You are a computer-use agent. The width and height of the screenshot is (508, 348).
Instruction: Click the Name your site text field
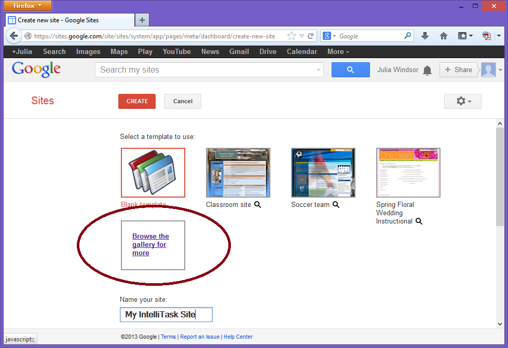(166, 314)
